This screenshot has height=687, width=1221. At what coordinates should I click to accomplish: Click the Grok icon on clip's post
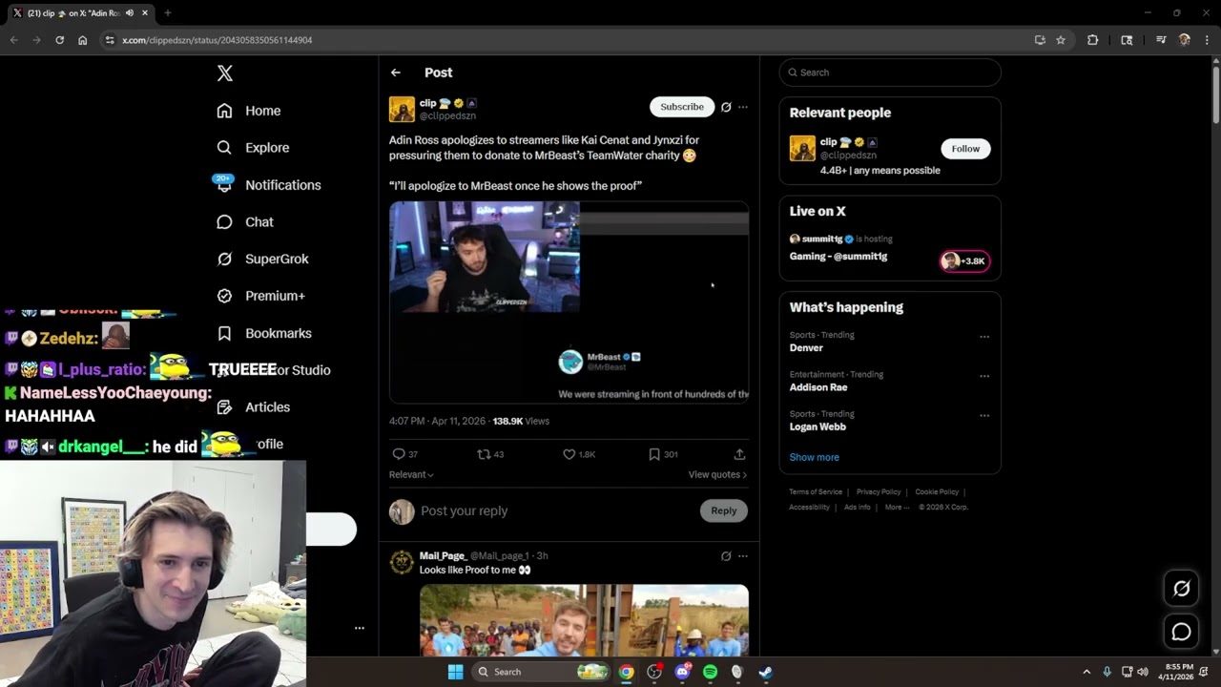pos(726,107)
